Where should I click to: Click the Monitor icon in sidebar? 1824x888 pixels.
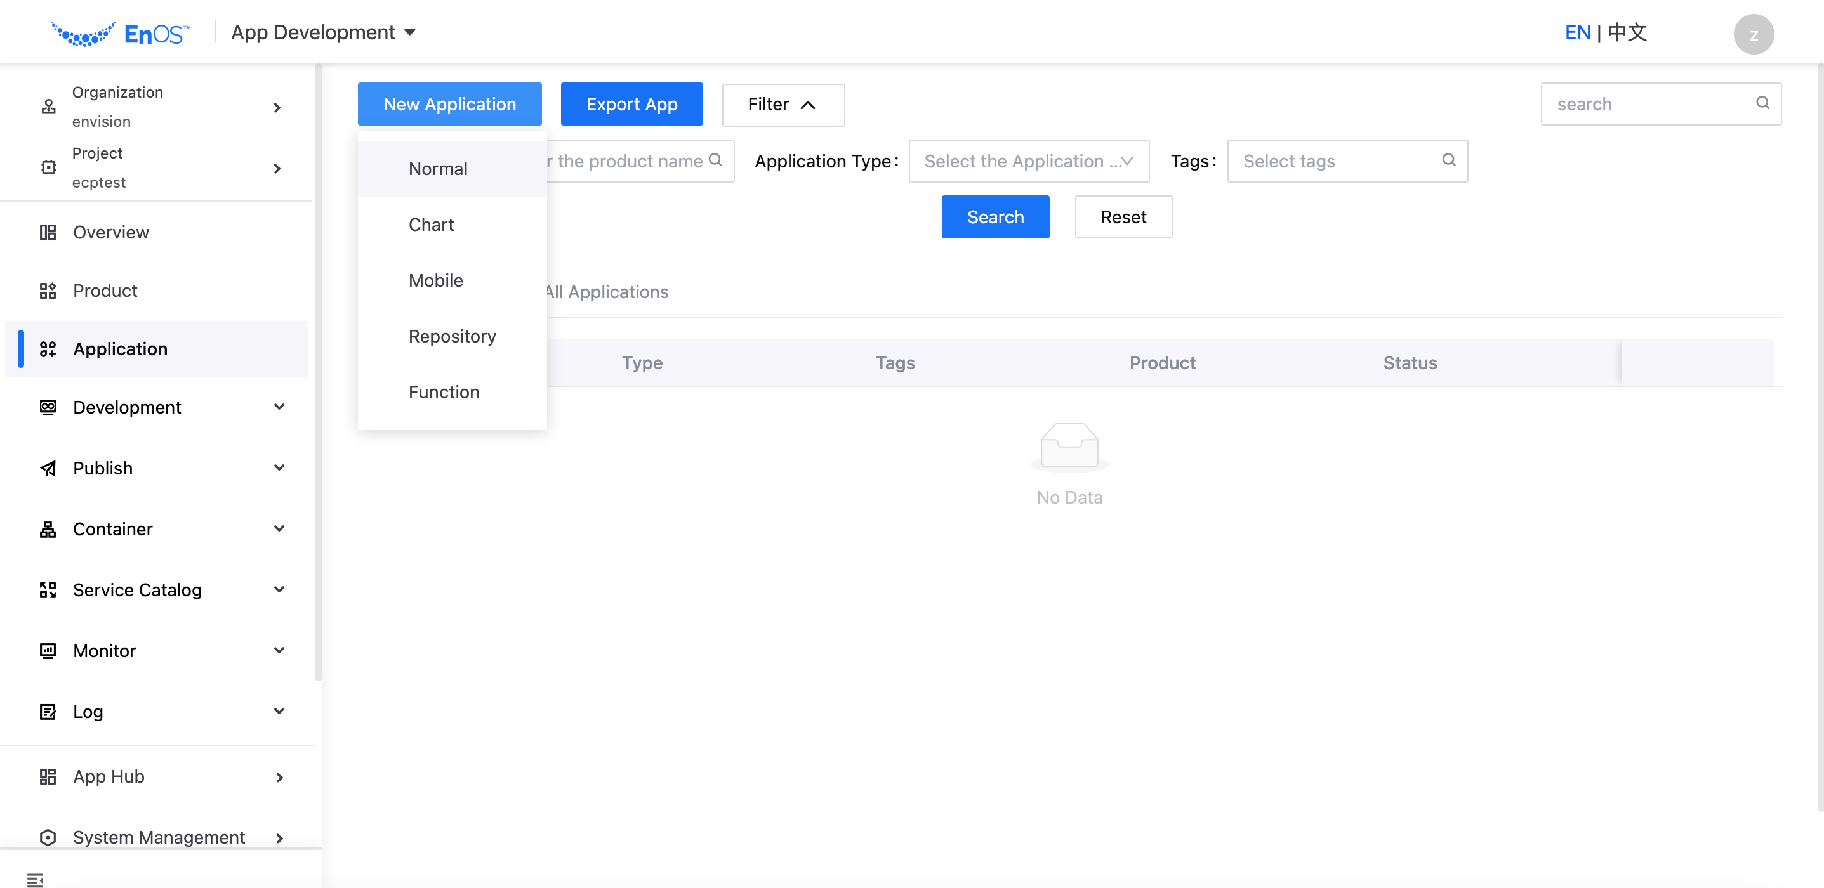pos(48,651)
